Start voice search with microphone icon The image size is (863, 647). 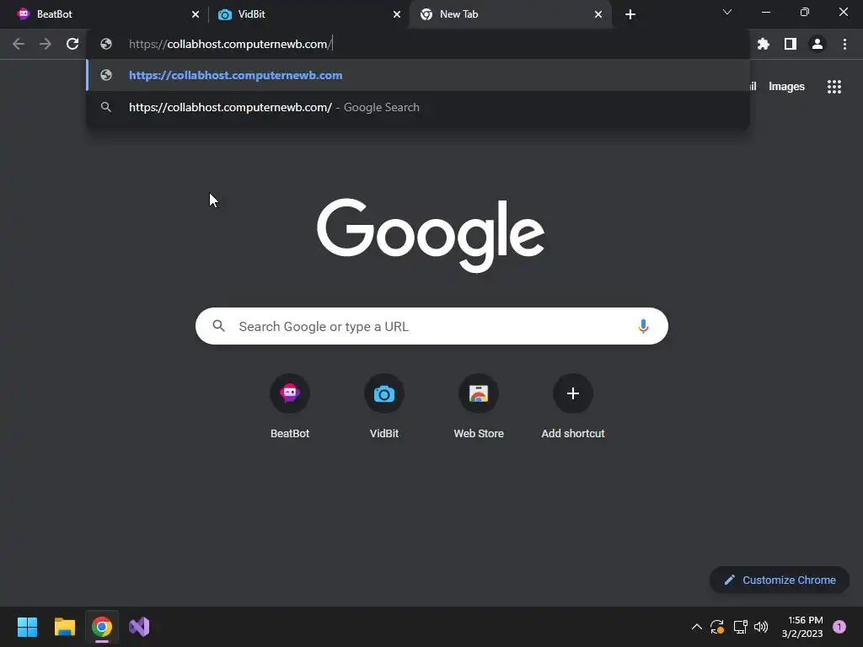[643, 326]
